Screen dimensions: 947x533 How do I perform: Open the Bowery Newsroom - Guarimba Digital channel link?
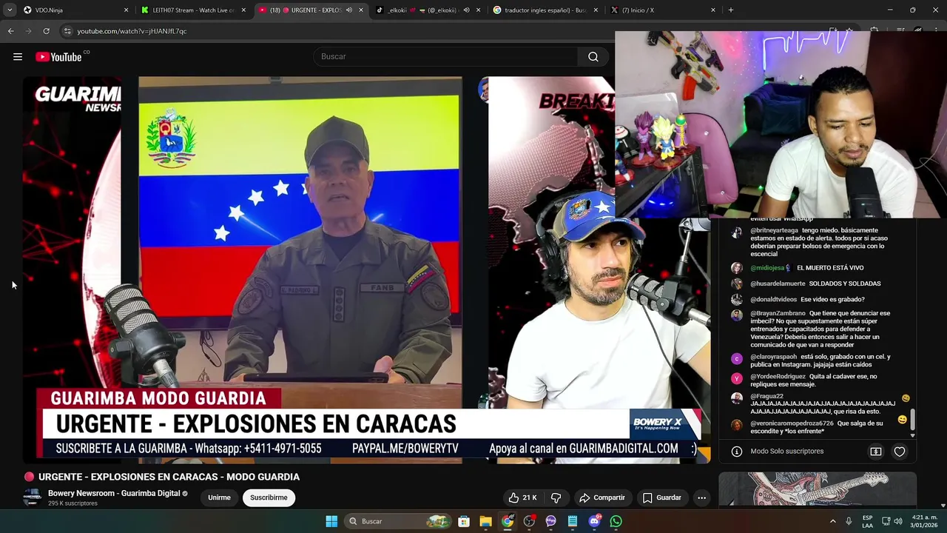[x=114, y=493]
